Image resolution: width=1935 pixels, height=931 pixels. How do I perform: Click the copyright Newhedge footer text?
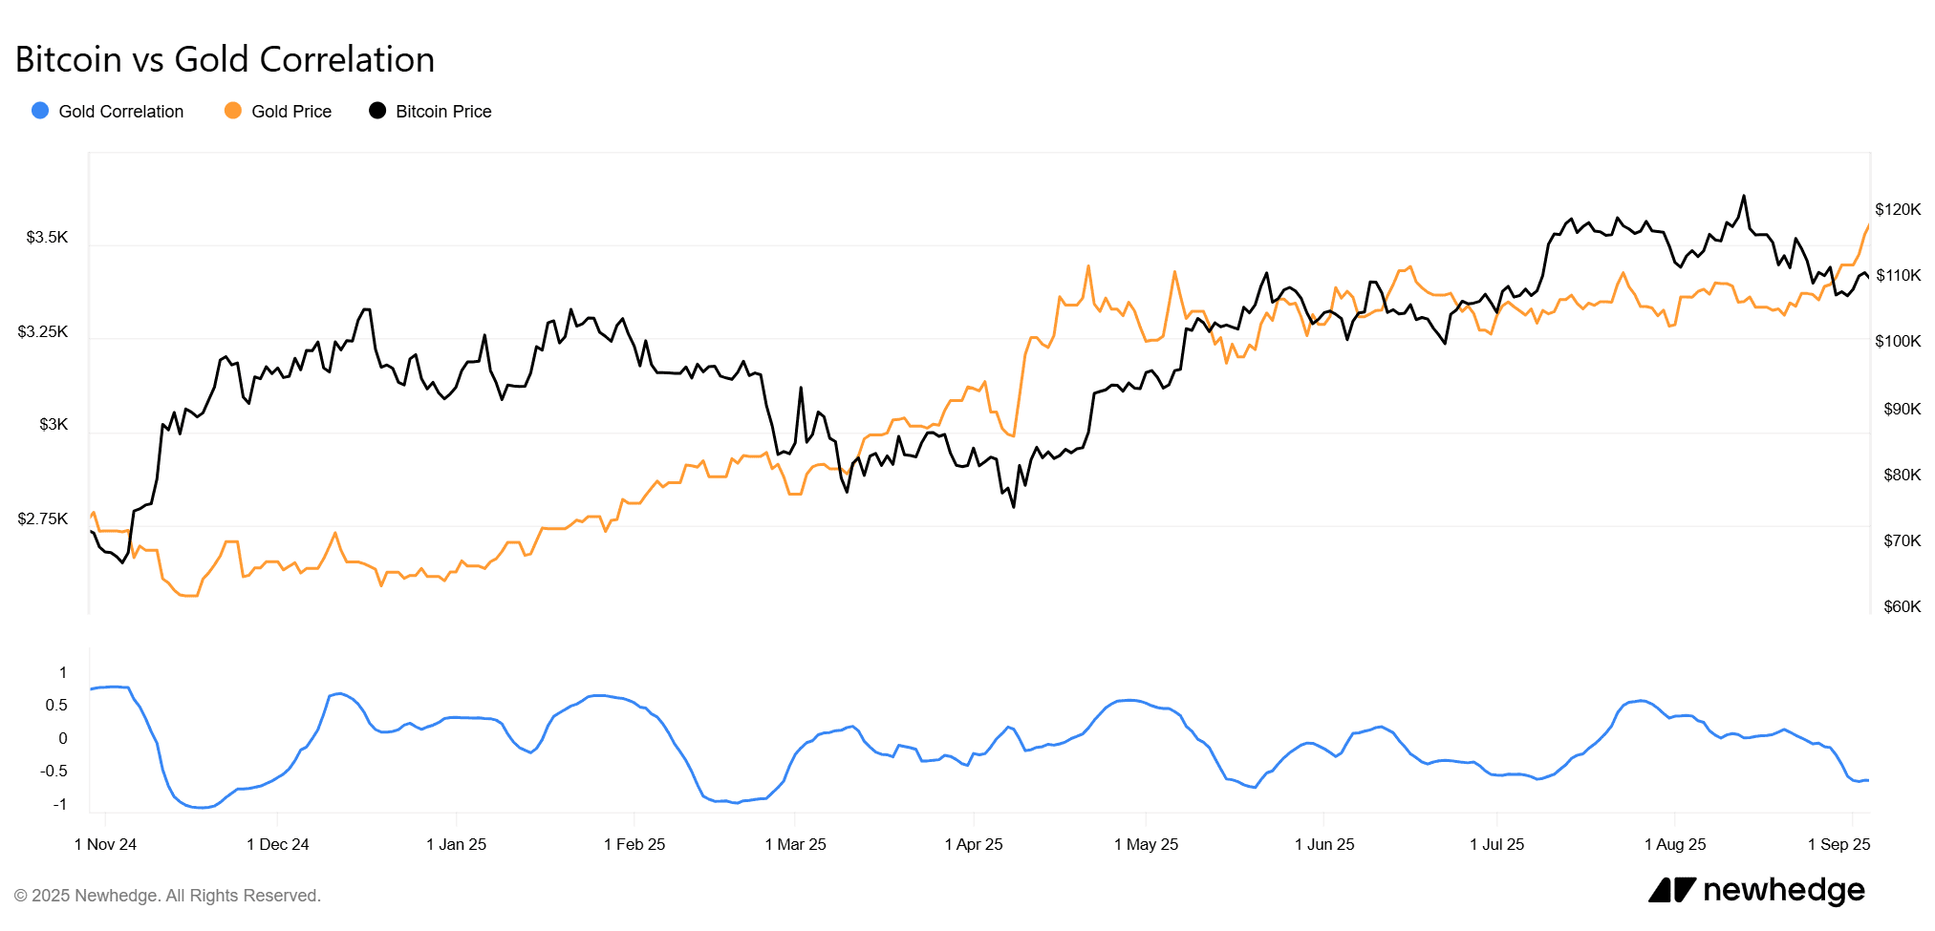click(x=167, y=896)
